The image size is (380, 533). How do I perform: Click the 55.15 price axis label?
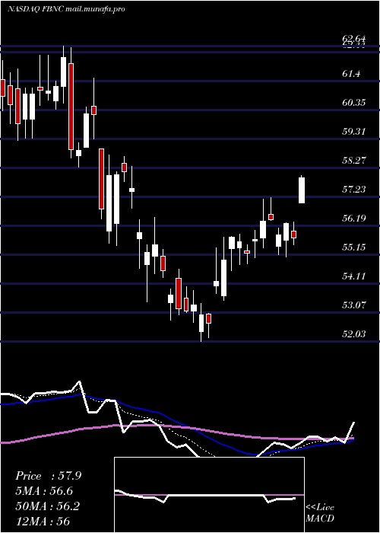pyautogui.click(x=354, y=247)
